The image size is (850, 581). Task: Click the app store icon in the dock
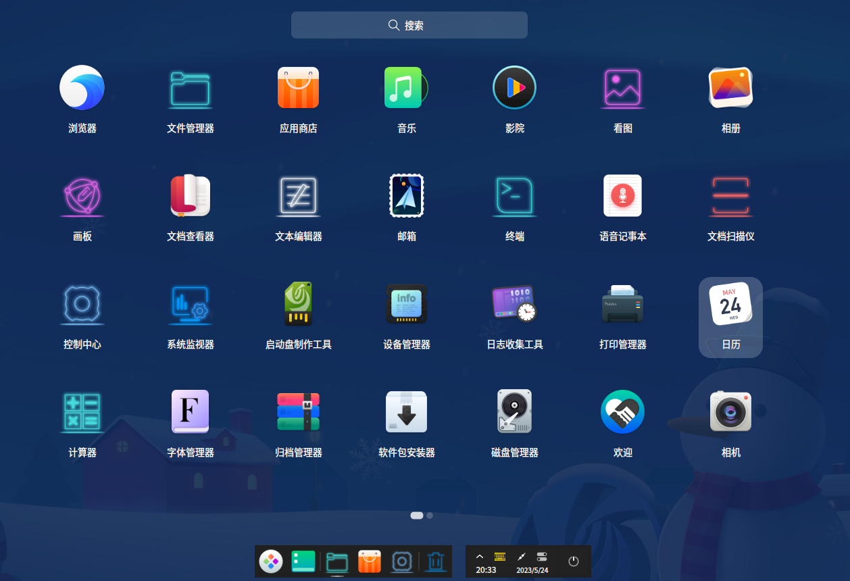370,561
